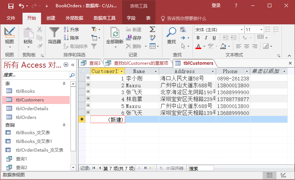Viewport: 295px width, 180px height.
Task: Sort ascending with the 升序 button
Action: point(71,30)
